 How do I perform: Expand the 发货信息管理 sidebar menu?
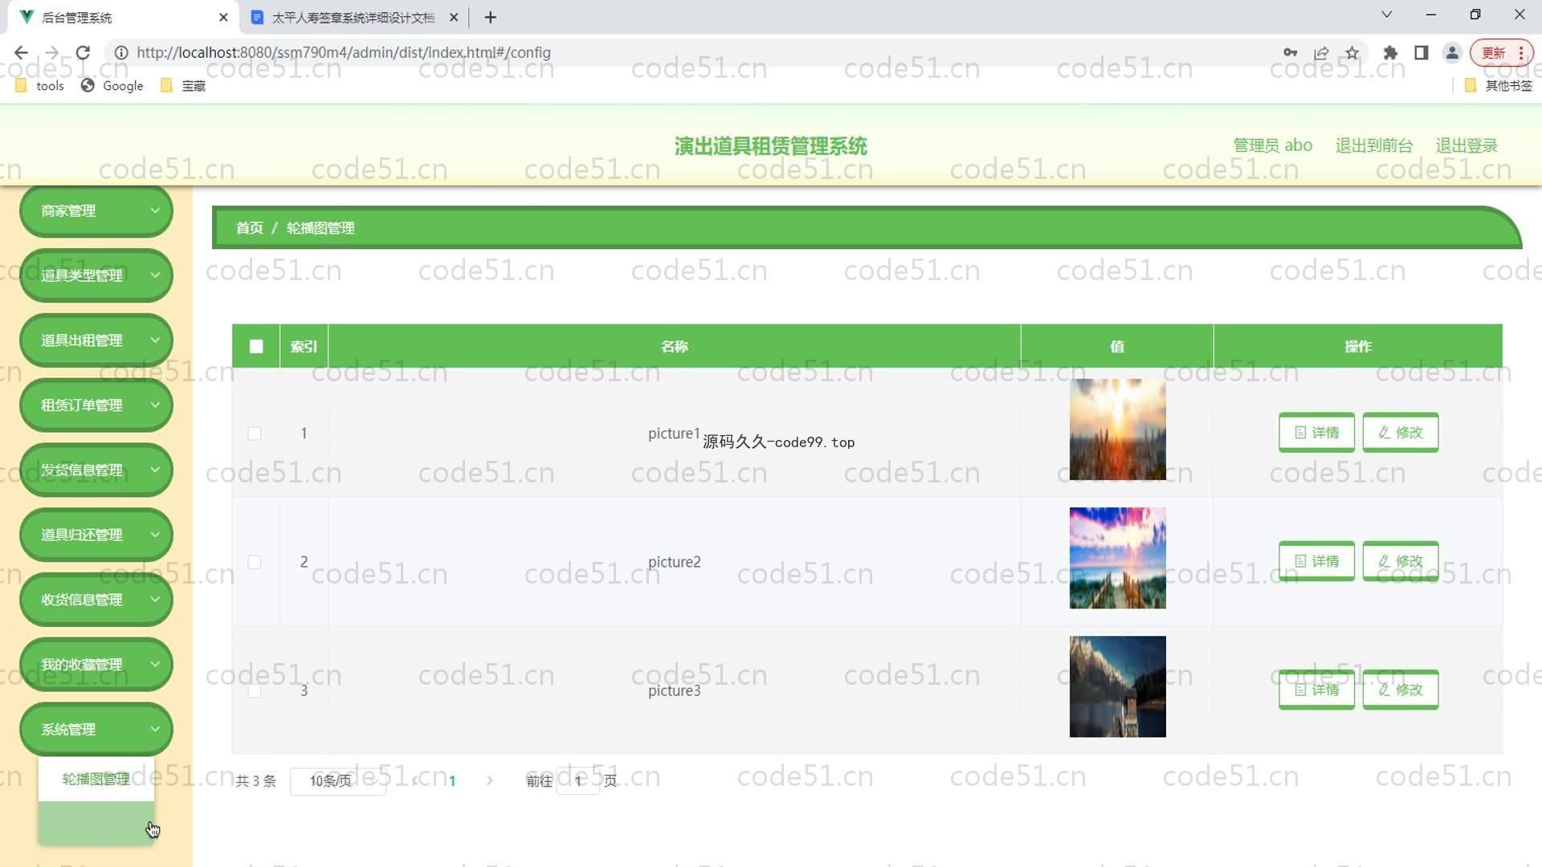click(96, 470)
